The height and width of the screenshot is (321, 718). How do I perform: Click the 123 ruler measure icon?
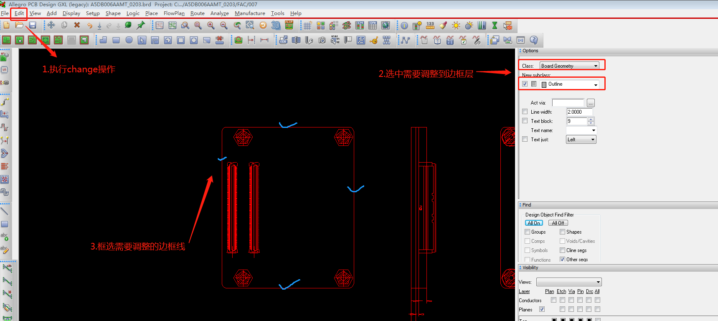[x=430, y=25]
